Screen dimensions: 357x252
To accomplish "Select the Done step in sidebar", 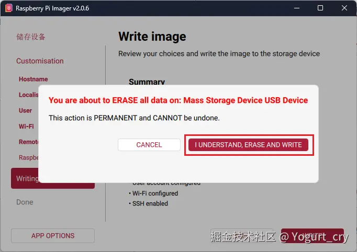I will (25, 202).
